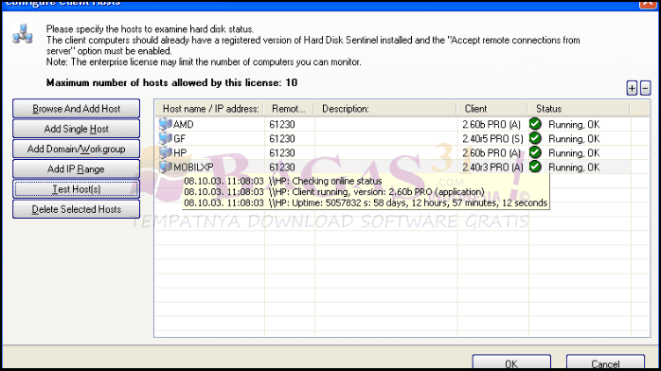Open the Add Domain/Workgroup option
661x371 pixels.
(x=77, y=150)
